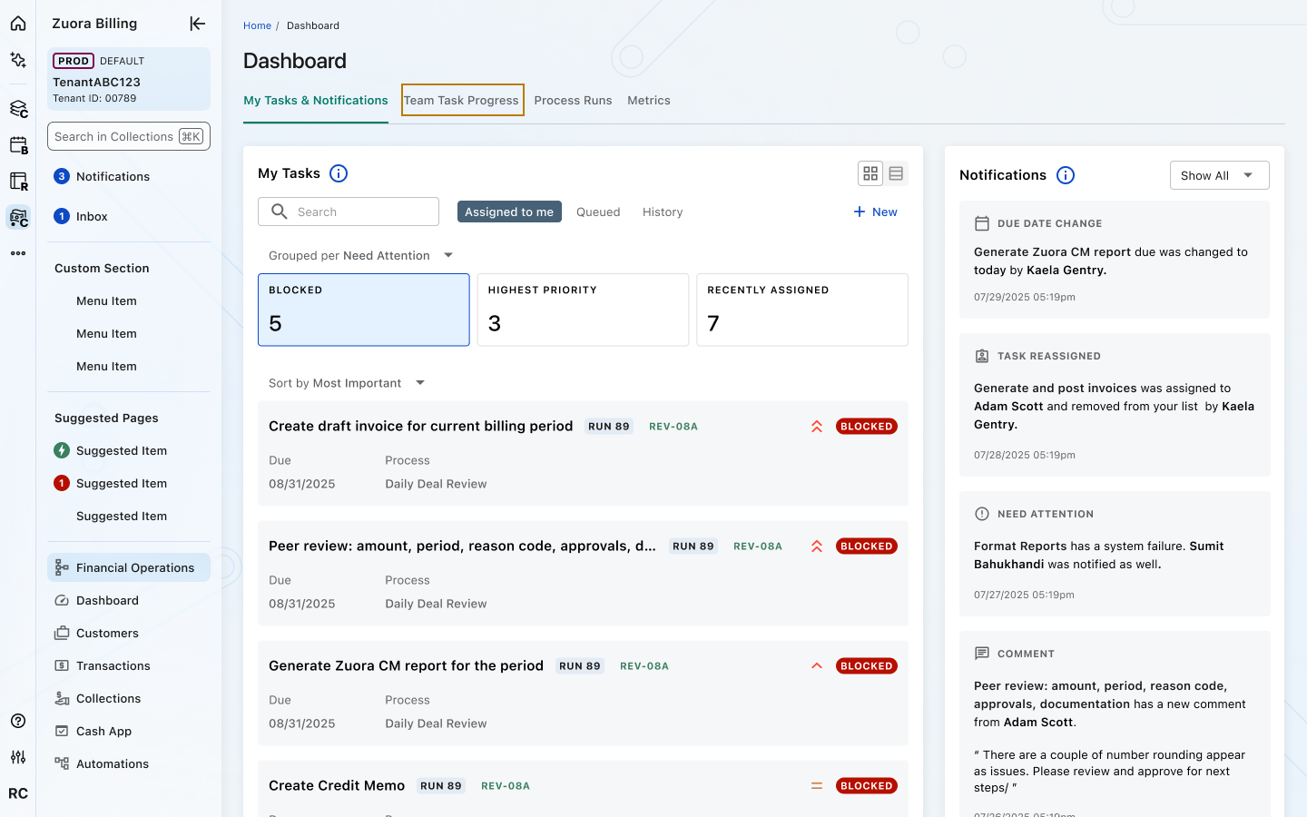Click the Need Attention alert icon
1307x817 pixels.
coord(981,514)
